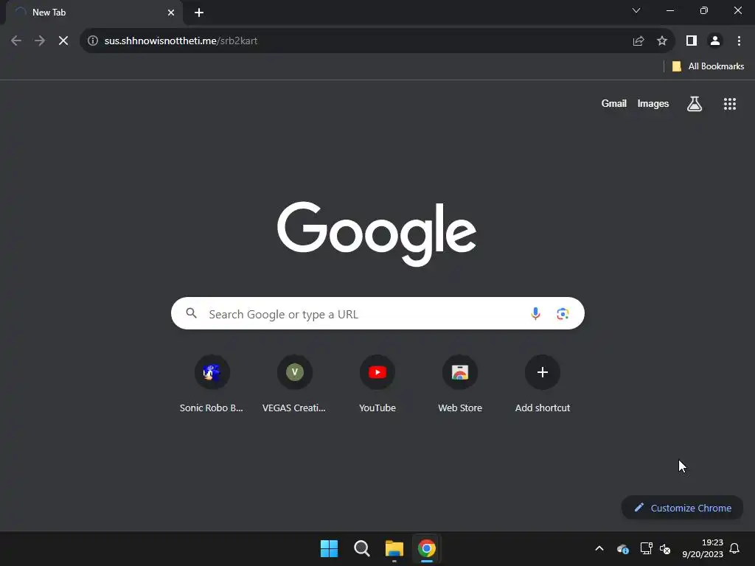
Task: Open the network tray icon
Action: click(x=646, y=548)
